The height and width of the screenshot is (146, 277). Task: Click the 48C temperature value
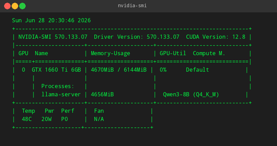27,119
